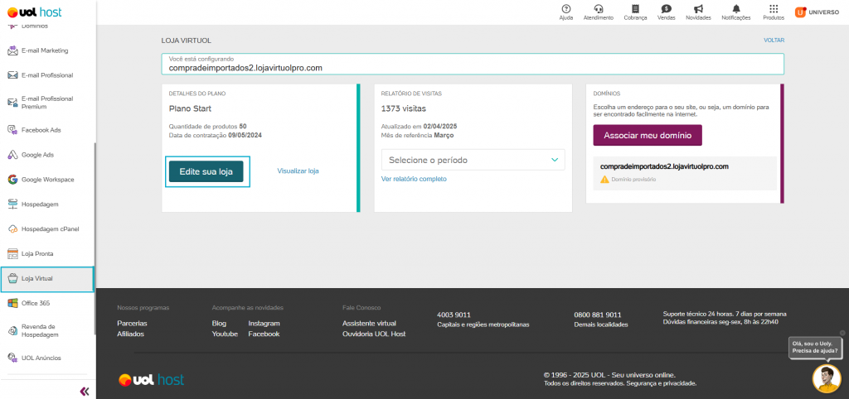The image size is (849, 399).
Task: Click the VOLTAR link
Action: (774, 41)
